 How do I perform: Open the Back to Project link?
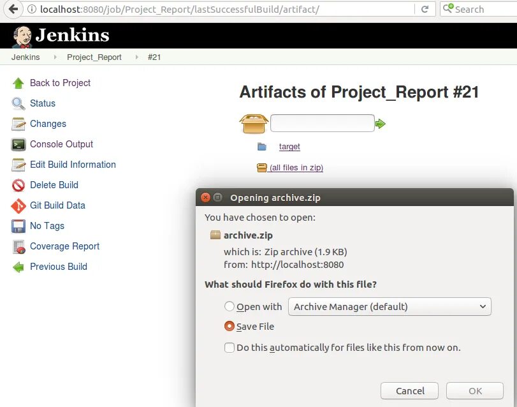pos(60,83)
